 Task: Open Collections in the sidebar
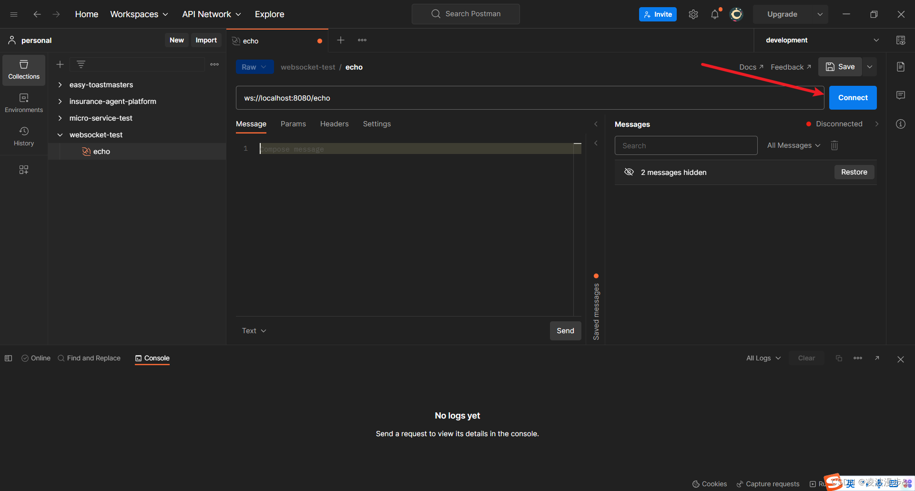[x=24, y=70]
